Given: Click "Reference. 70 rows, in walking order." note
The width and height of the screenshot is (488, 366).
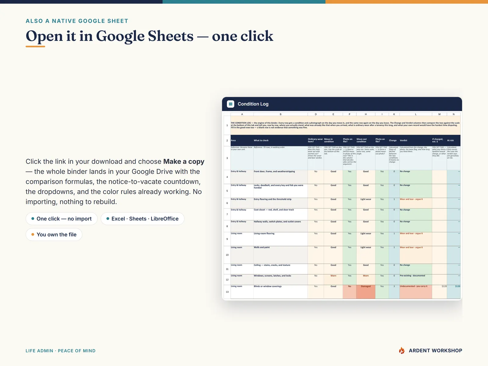Looking at the screenshot, I should (281, 158).
